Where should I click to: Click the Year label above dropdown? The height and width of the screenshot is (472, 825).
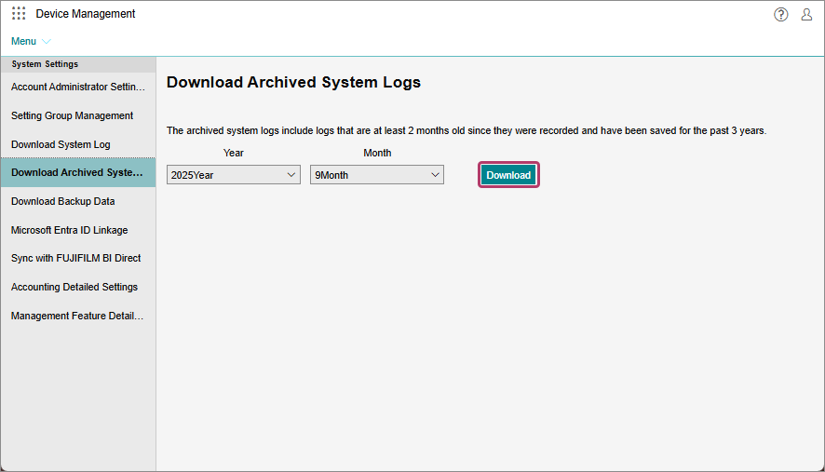point(233,153)
